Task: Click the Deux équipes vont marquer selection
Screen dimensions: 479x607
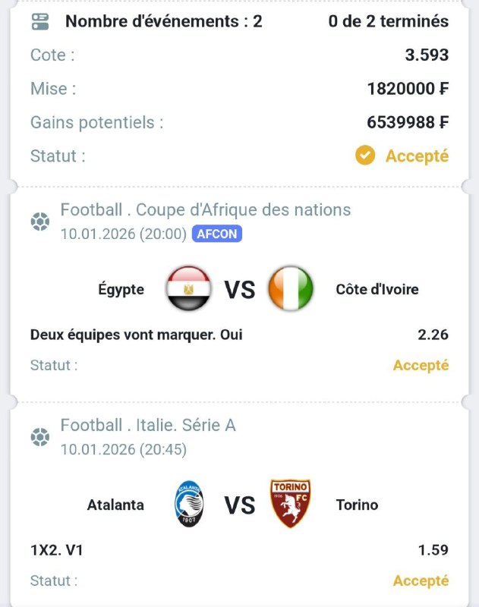Action: 137,335
